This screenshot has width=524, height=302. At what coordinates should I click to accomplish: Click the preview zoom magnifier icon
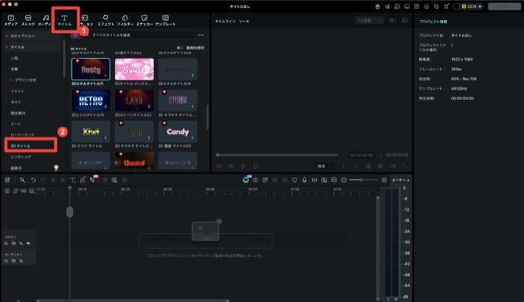(x=368, y=166)
